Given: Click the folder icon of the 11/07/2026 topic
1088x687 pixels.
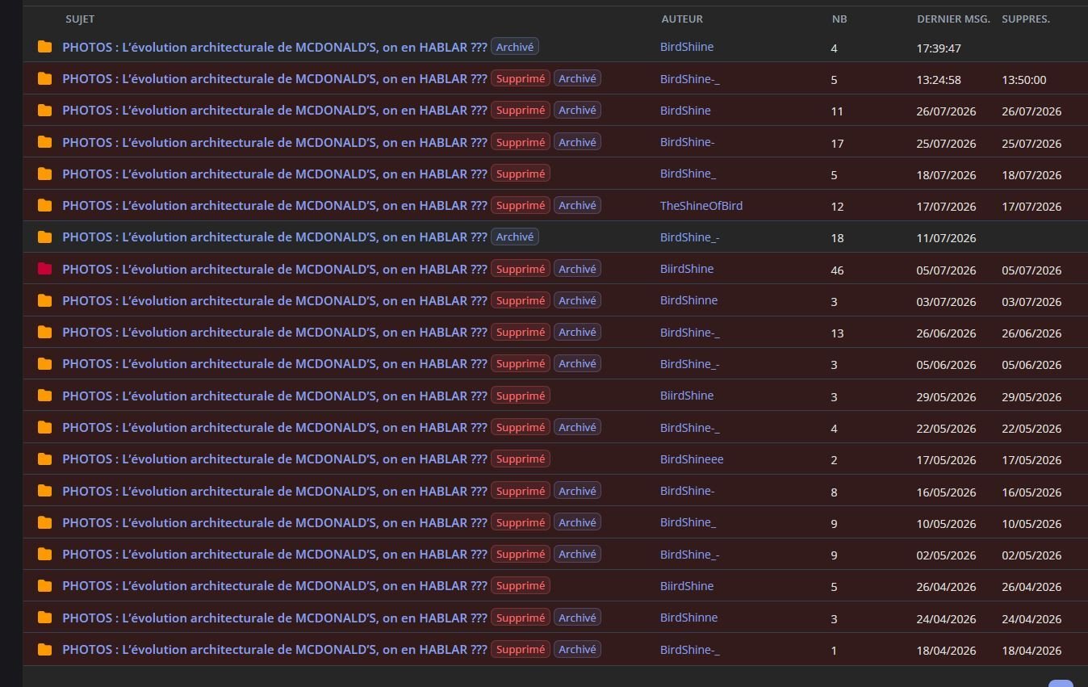Looking at the screenshot, I should pos(44,237).
